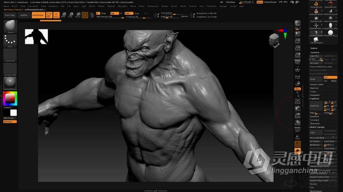This screenshot has width=343, height=192.
Task: Select the white secondary color swatch
Action: tap(14, 113)
